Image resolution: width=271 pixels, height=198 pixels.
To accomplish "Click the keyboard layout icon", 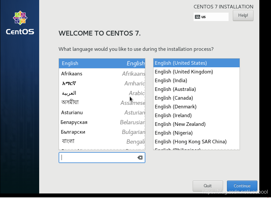I will pyautogui.click(x=198, y=17).
